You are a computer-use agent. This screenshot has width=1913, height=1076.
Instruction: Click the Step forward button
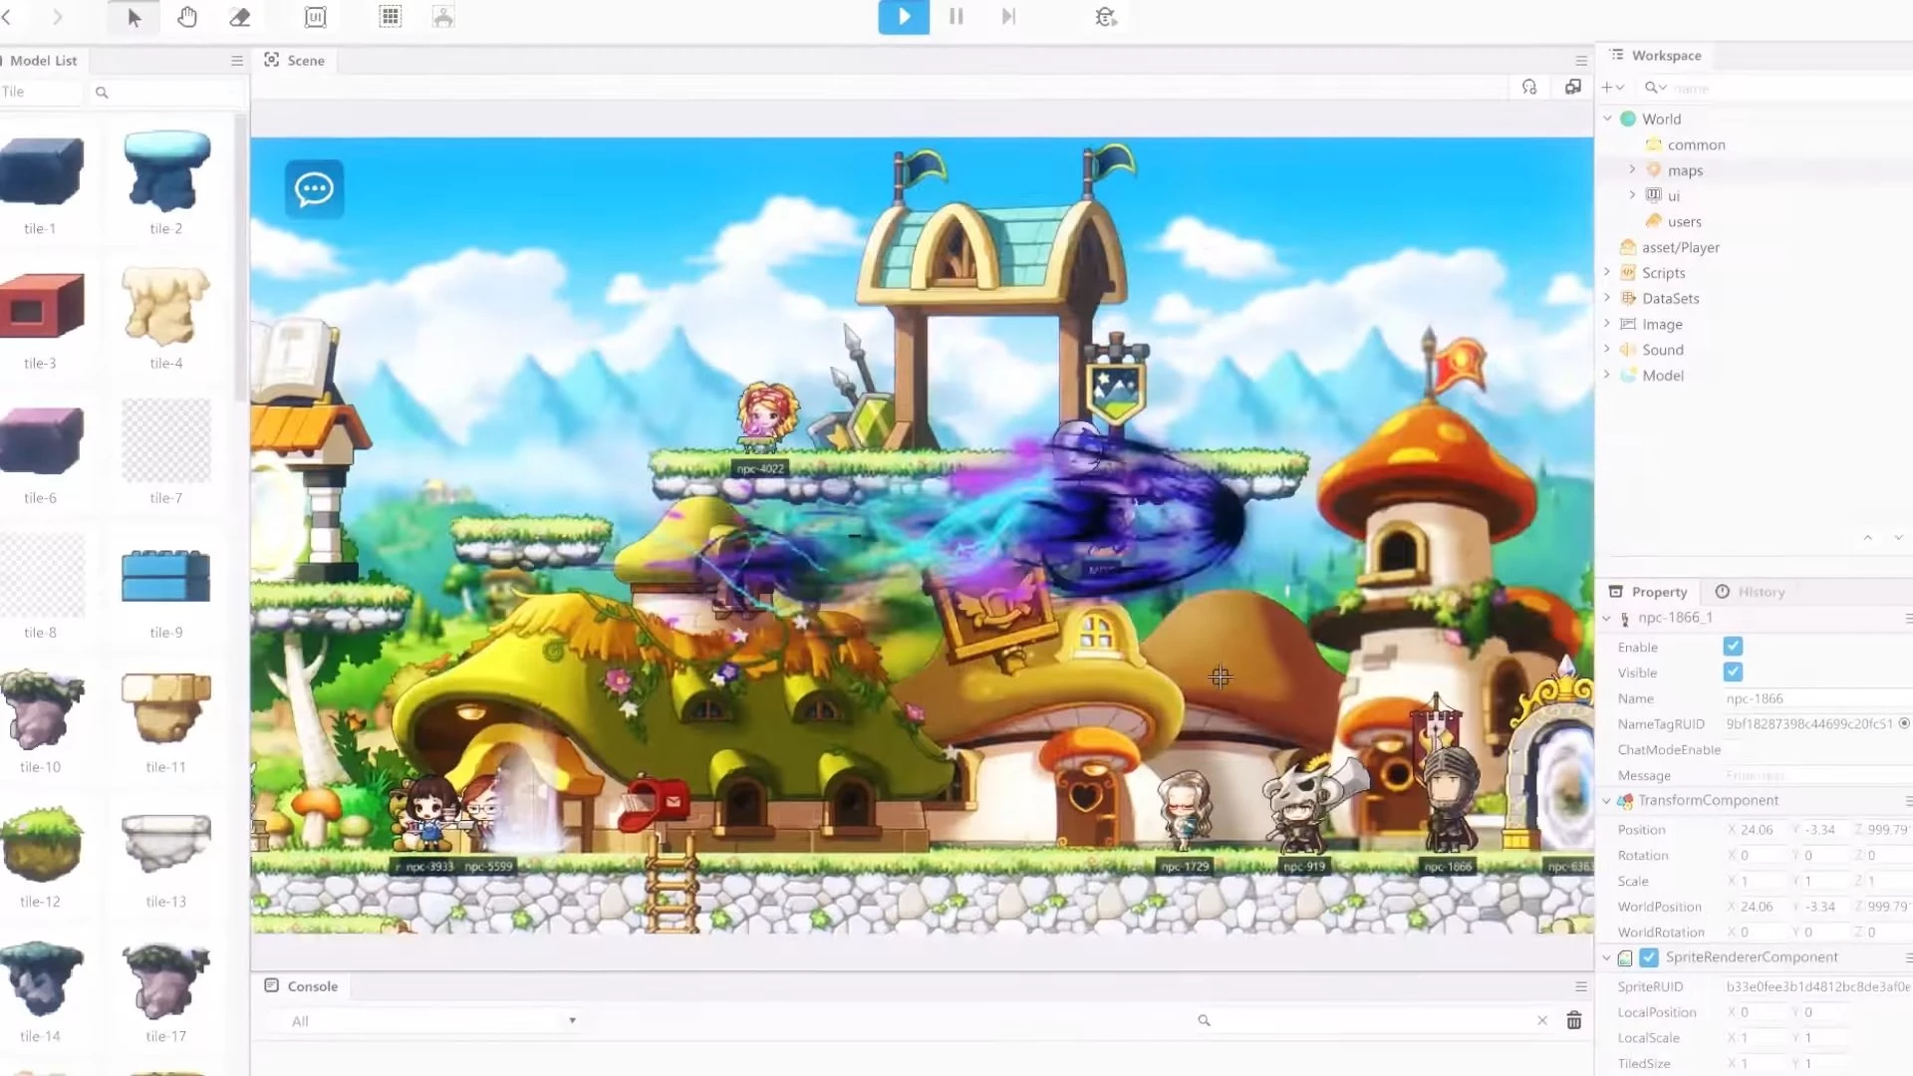pyautogui.click(x=1008, y=17)
